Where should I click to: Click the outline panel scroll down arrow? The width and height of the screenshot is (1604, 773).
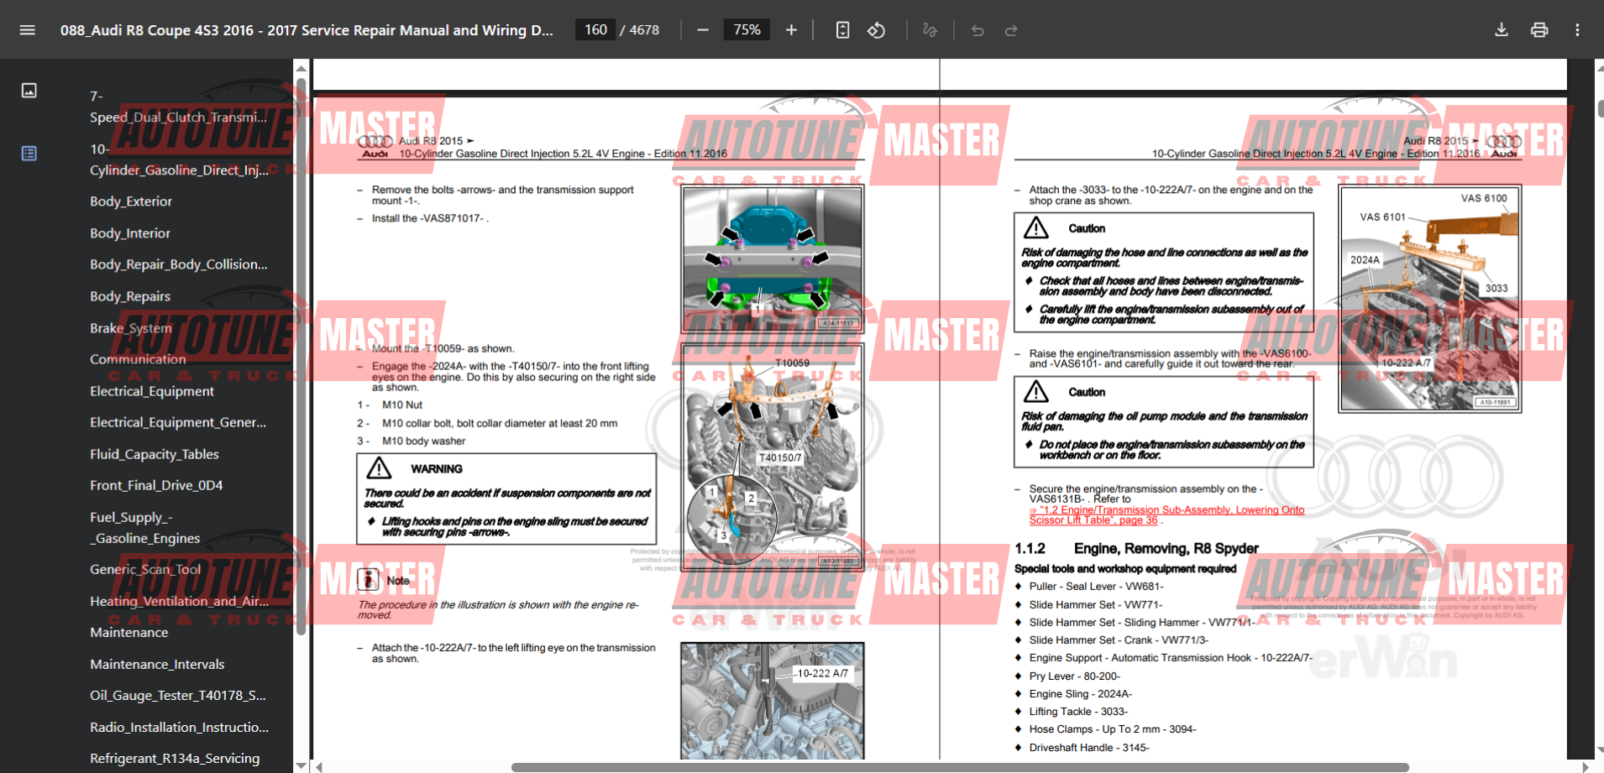click(x=301, y=765)
